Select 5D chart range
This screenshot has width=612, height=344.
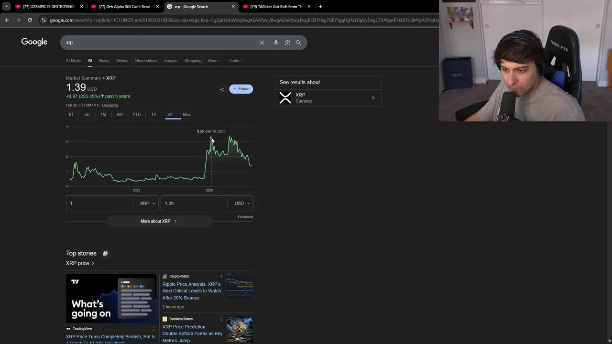pos(87,115)
